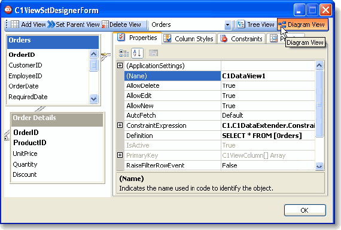Click property grid scroll down arrow
Viewport: 341px width, 230px height.
click(319, 166)
